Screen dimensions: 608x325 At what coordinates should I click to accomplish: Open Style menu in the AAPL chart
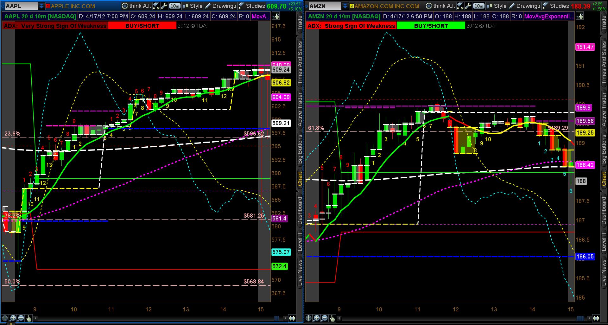tap(193, 6)
